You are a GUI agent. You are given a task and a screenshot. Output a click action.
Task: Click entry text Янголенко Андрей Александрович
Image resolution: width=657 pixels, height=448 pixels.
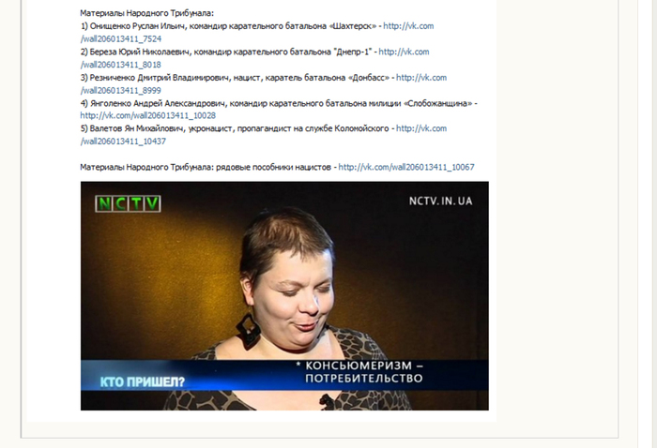(158, 103)
